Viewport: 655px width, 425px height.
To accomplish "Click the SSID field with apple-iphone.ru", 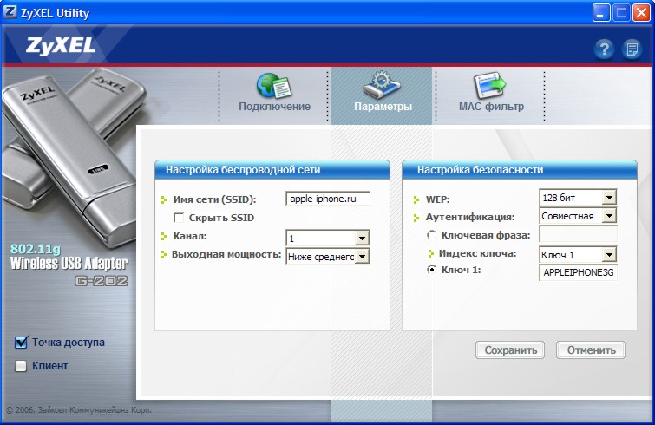I will 328,199.
